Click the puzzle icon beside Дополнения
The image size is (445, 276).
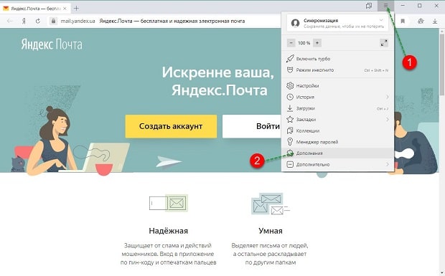click(x=290, y=153)
